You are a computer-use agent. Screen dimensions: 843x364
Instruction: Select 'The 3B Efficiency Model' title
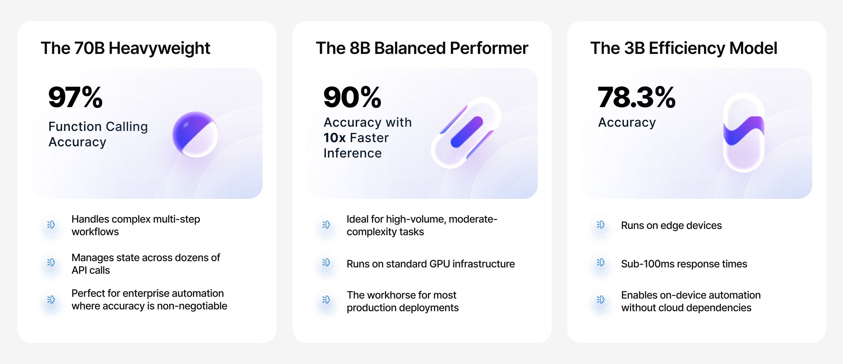click(684, 48)
